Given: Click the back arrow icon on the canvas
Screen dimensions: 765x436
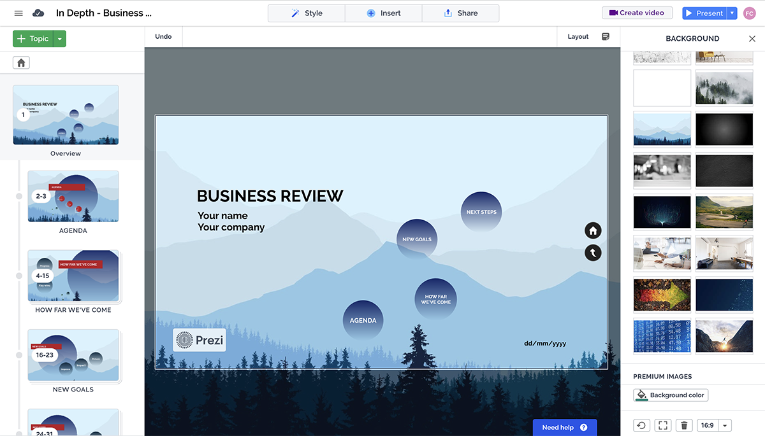Looking at the screenshot, I should click(x=592, y=253).
